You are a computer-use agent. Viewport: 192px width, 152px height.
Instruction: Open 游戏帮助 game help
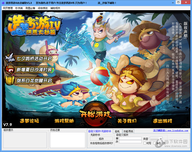pyautogui.click(x=64, y=121)
